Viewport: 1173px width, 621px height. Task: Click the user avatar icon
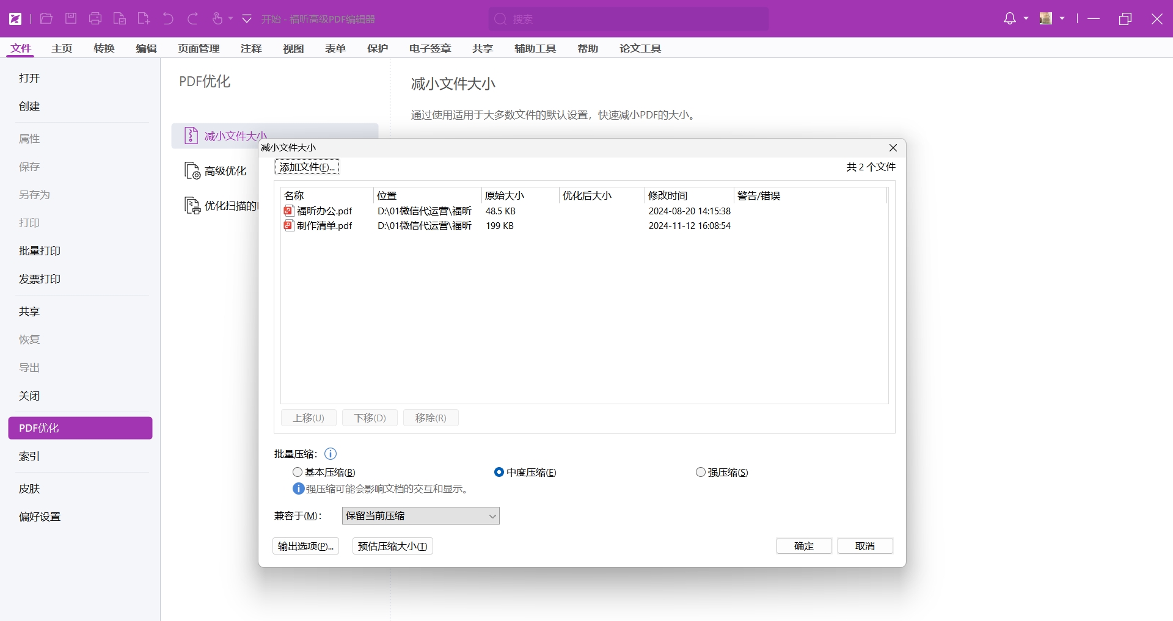[1046, 19]
